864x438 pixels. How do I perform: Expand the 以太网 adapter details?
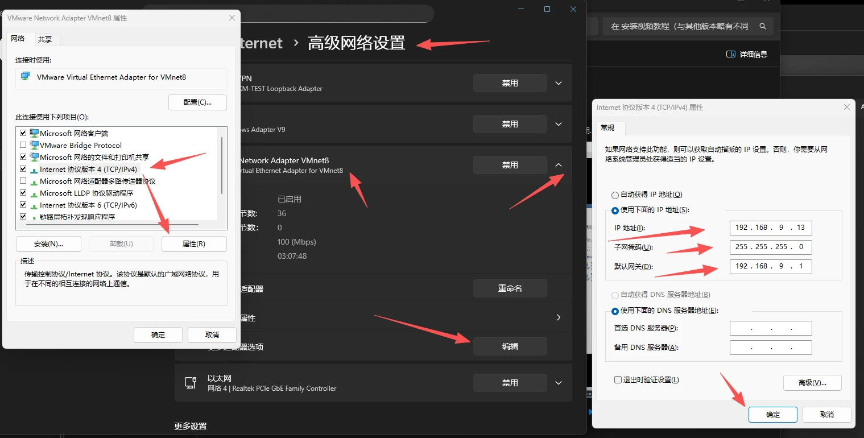[558, 382]
